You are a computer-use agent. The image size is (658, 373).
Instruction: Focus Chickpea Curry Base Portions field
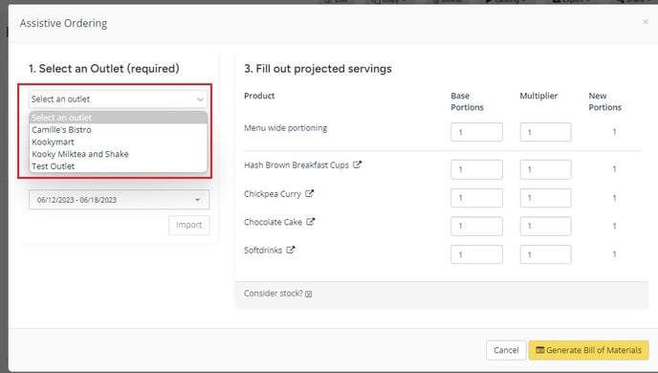(476, 198)
